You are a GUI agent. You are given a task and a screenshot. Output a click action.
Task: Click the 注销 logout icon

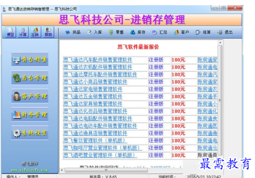coord(35,32)
